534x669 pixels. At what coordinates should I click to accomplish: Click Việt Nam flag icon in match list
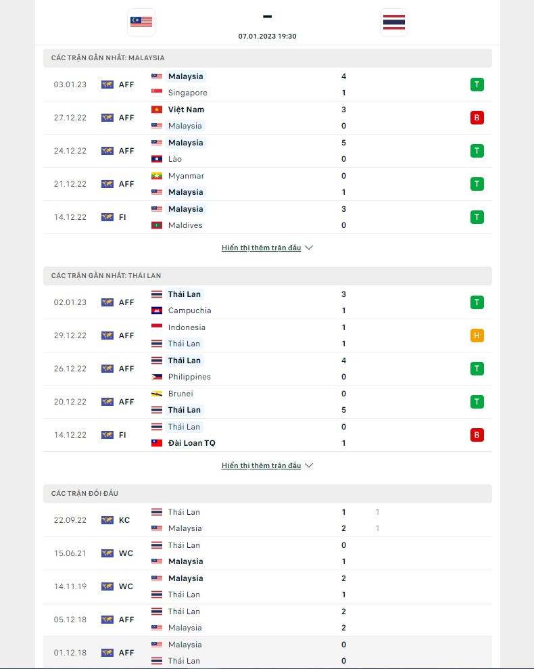[x=157, y=110]
